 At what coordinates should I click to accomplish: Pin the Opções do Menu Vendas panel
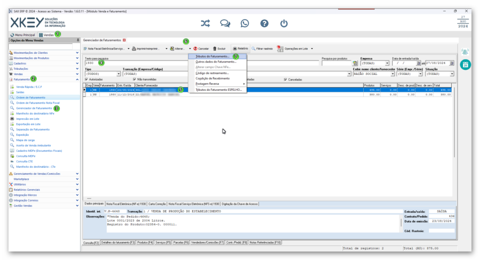click(78, 40)
